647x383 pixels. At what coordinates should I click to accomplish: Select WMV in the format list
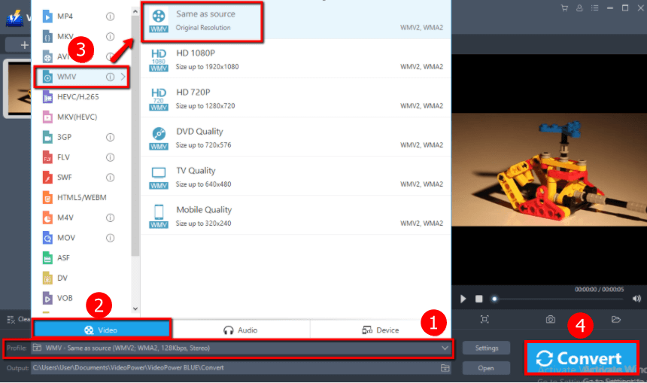pos(82,77)
